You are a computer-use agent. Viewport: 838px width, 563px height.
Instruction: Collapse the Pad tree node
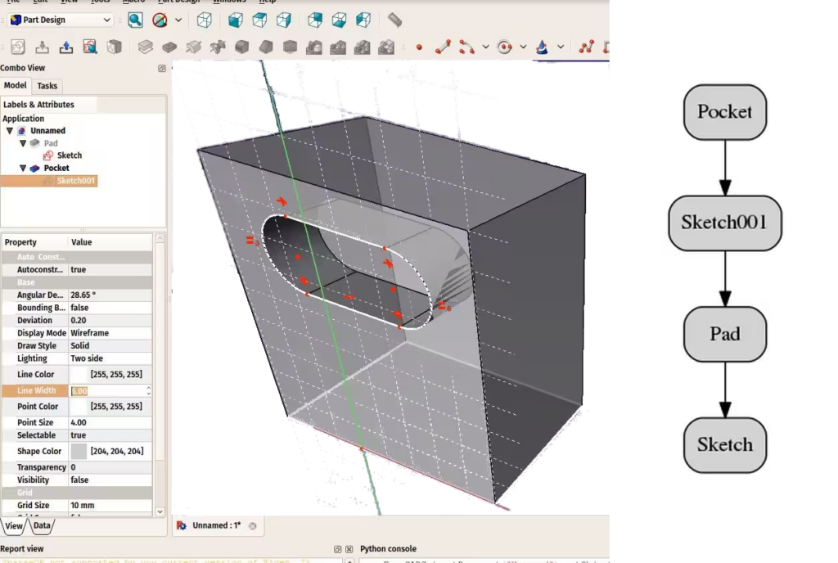coord(23,143)
